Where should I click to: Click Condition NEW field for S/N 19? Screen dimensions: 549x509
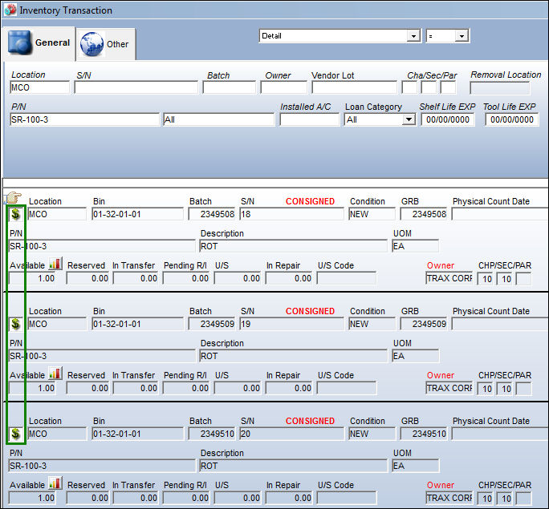(x=372, y=324)
